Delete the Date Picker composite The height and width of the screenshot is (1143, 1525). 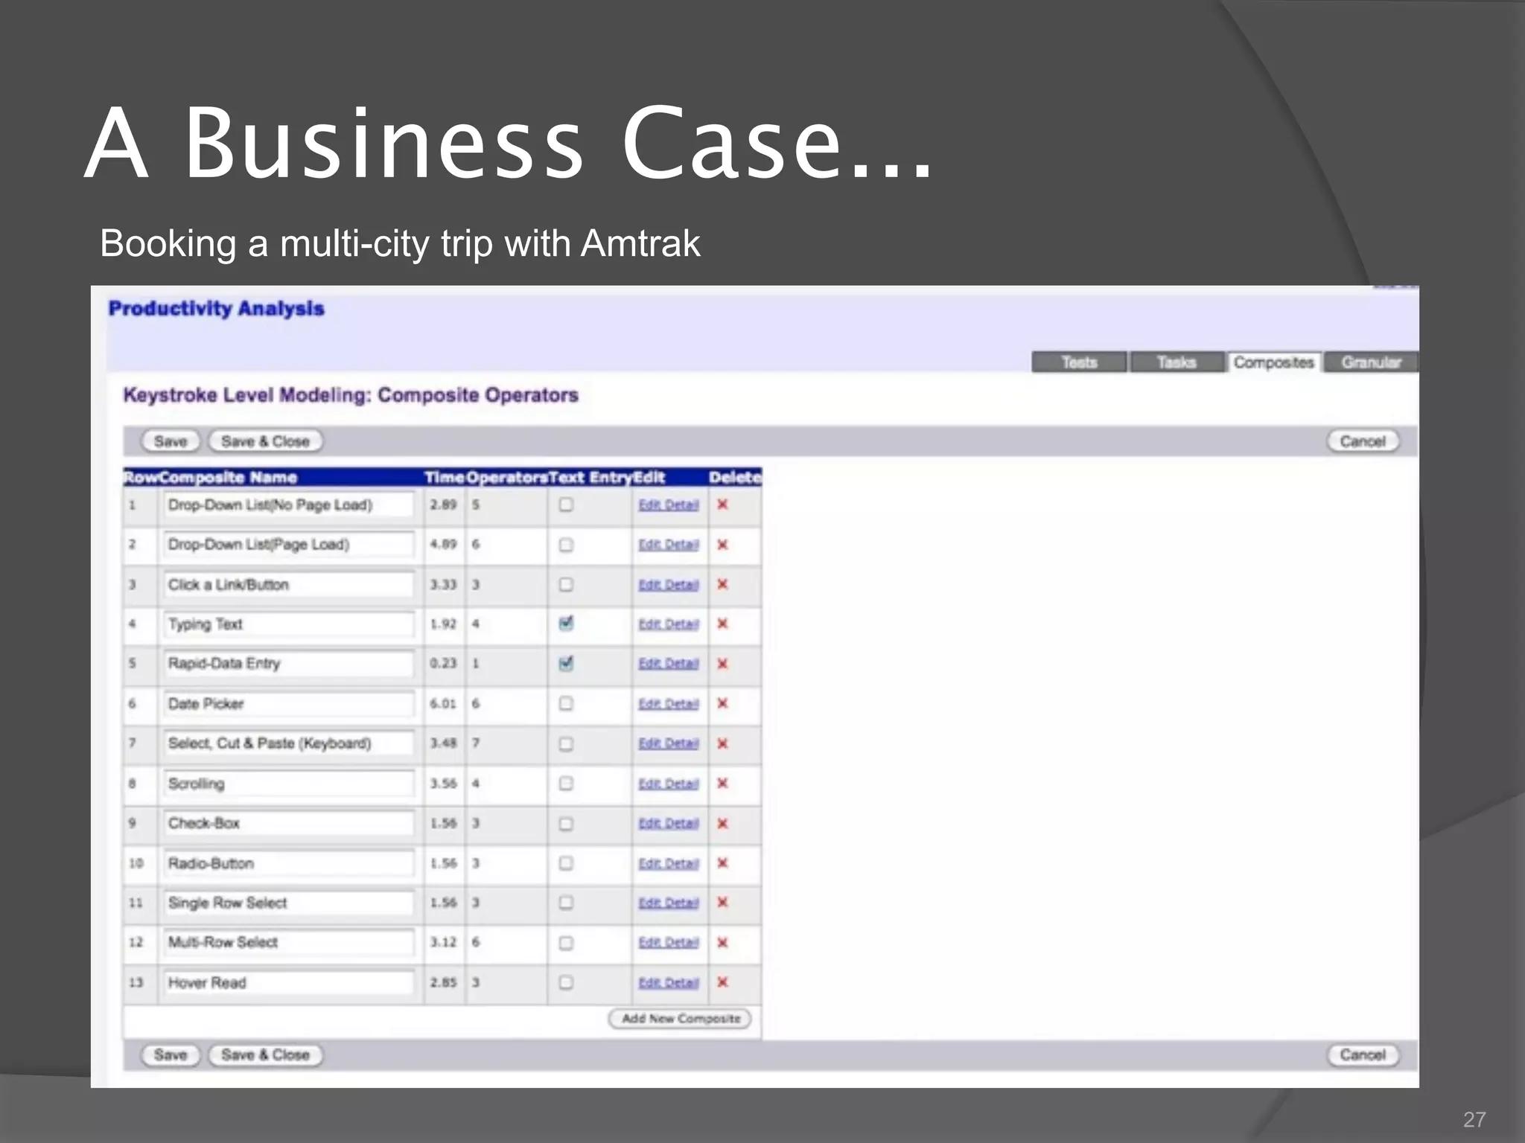pyautogui.click(x=722, y=703)
